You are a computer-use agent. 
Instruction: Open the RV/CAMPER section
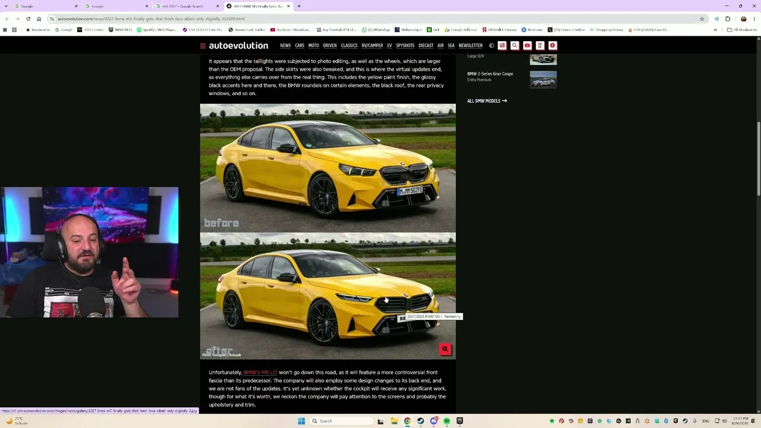[x=372, y=46]
